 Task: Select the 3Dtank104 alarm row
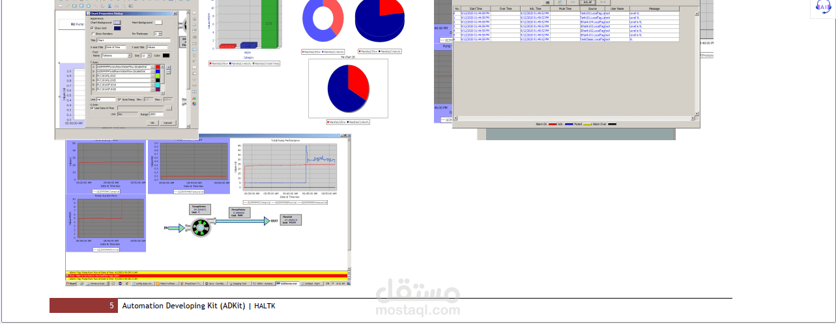566,22
